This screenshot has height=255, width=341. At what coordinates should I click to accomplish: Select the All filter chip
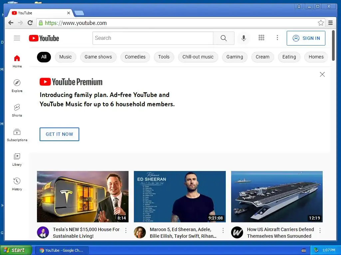tap(44, 57)
